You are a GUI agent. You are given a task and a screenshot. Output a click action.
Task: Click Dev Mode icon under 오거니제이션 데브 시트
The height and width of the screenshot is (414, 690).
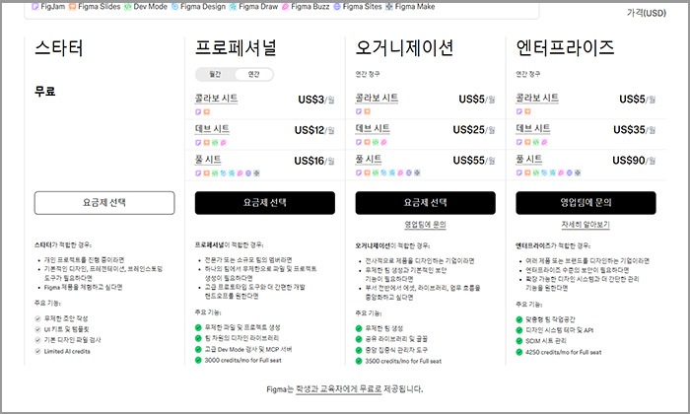[x=376, y=142]
